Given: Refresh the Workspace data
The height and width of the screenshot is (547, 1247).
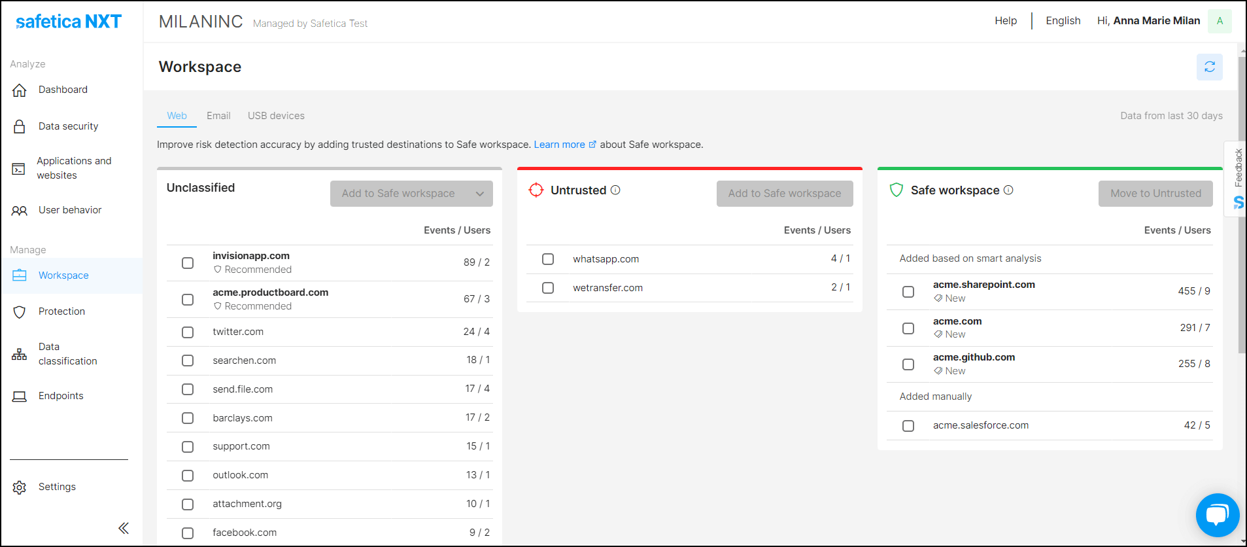Looking at the screenshot, I should click(x=1210, y=67).
